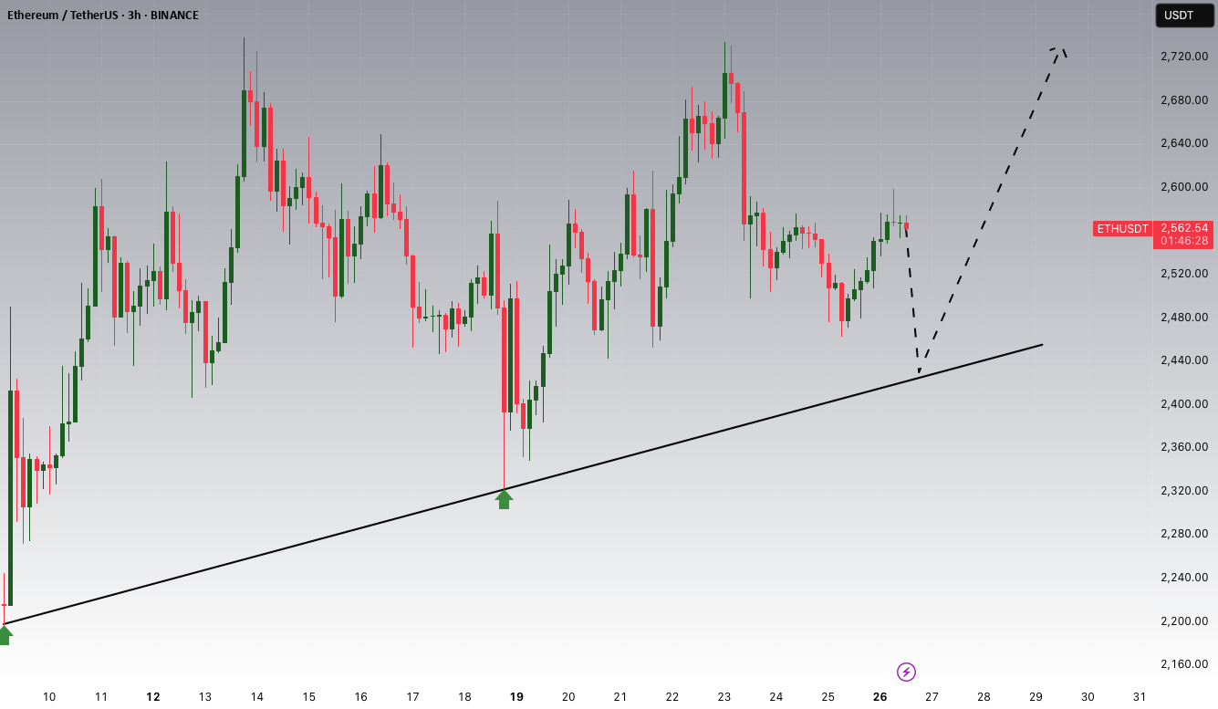Select the dashed line's low point on the trendline

(919, 372)
